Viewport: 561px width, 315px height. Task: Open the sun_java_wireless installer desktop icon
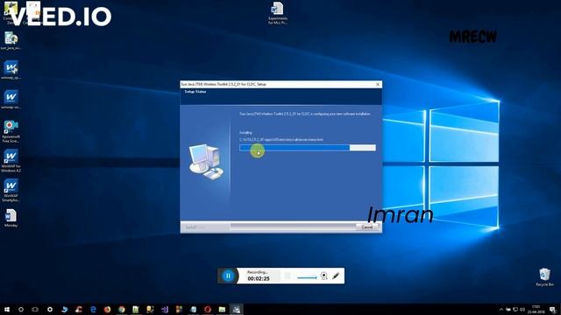point(11,40)
